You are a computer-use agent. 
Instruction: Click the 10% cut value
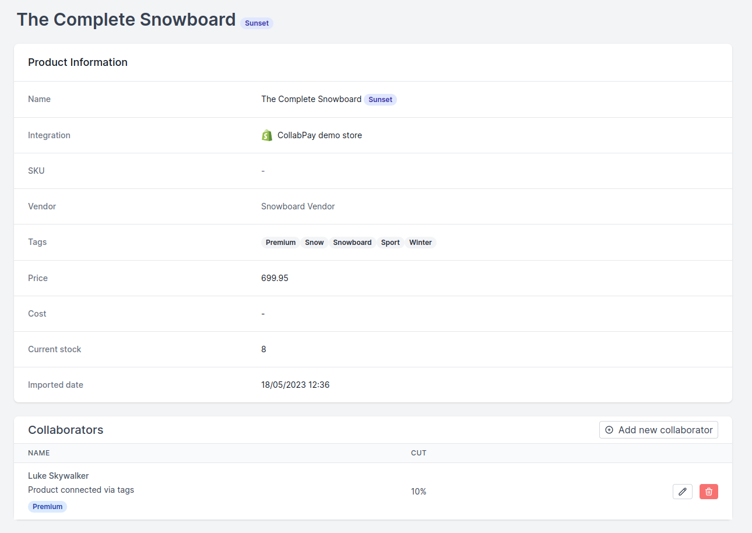click(x=419, y=492)
